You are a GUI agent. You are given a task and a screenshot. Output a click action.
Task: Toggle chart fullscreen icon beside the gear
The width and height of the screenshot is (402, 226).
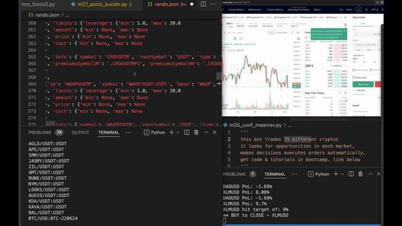click(241, 38)
